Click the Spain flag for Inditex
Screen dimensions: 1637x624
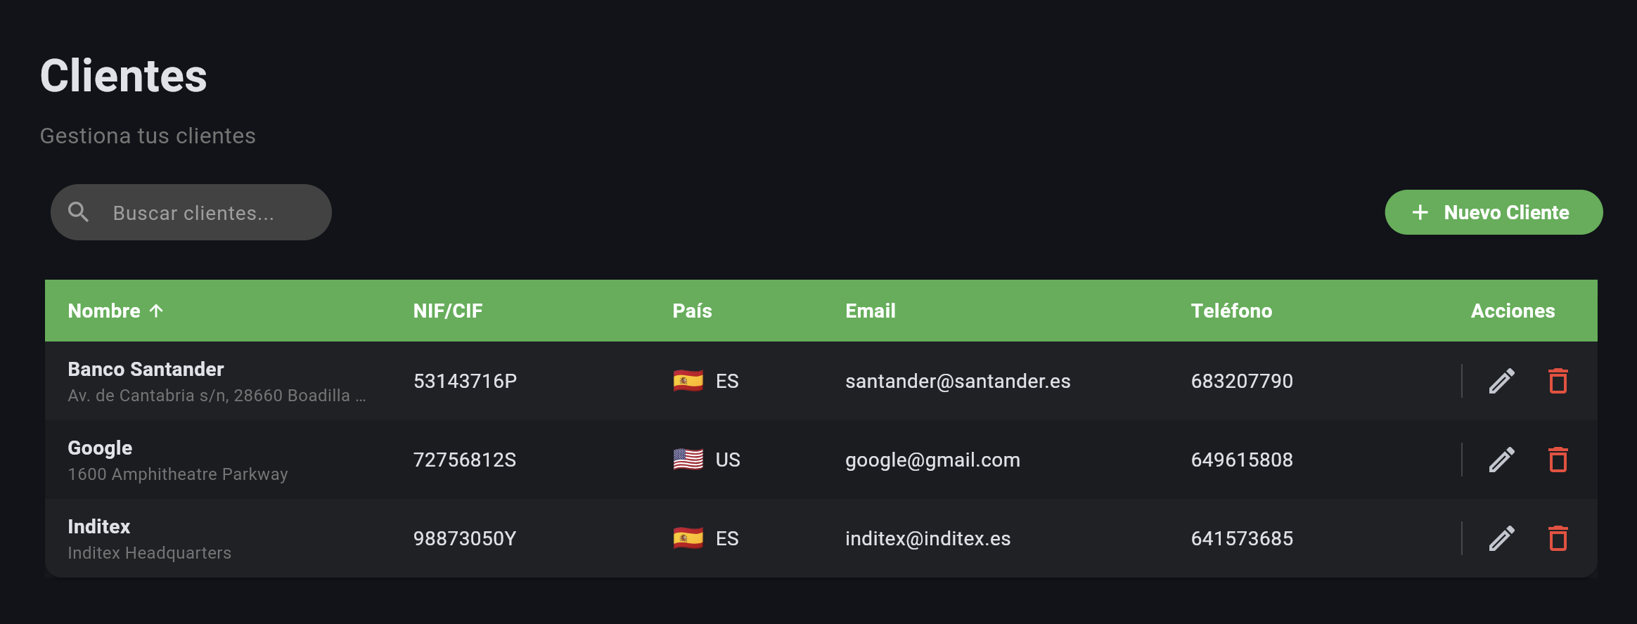[688, 538]
